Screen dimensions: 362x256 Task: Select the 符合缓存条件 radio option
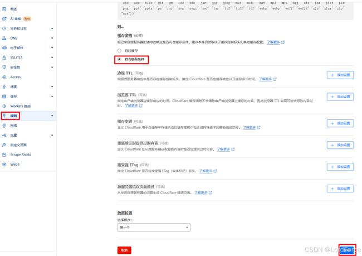[x=119, y=60]
